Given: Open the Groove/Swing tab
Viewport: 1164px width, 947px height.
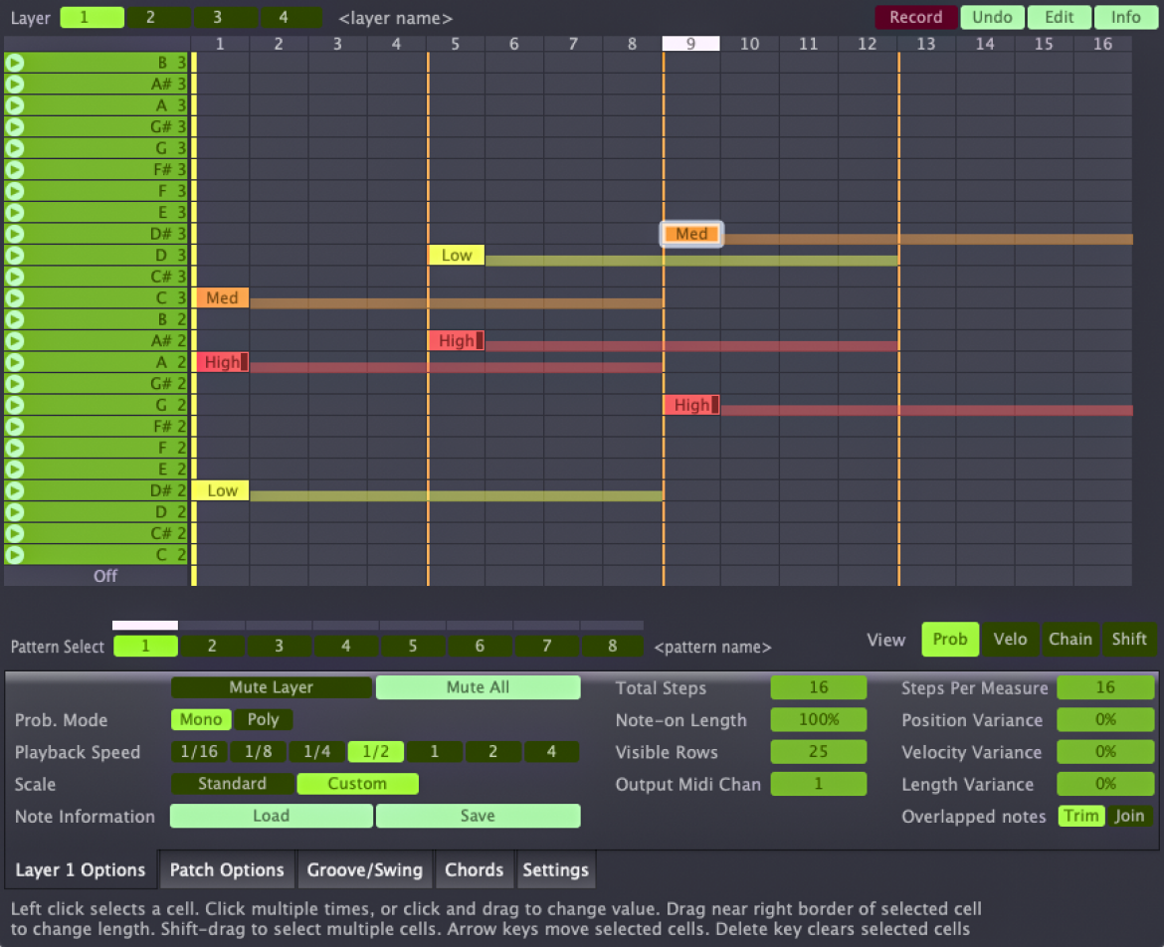Looking at the screenshot, I should tap(364, 869).
